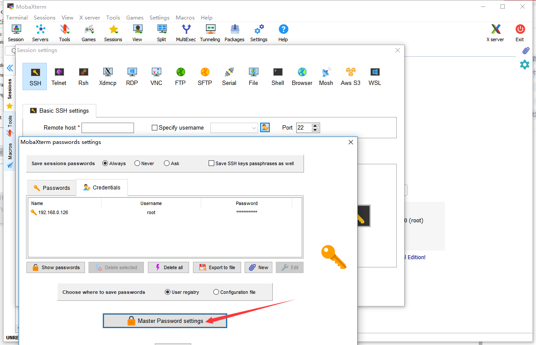536x345 pixels.
Task: Decrease port number with down arrow
Action: click(315, 130)
